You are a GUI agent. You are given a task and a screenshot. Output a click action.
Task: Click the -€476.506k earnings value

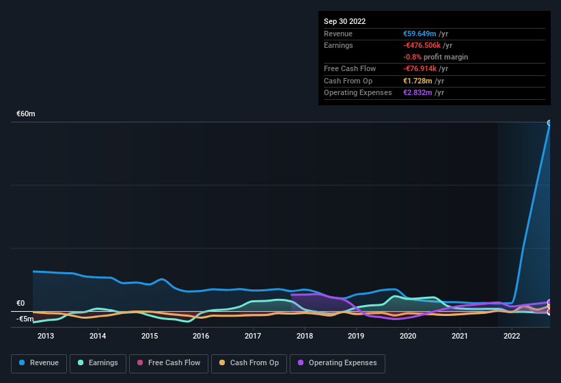click(422, 45)
